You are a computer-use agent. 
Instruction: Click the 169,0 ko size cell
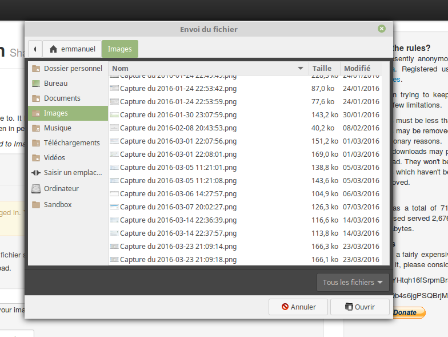tap(325, 154)
